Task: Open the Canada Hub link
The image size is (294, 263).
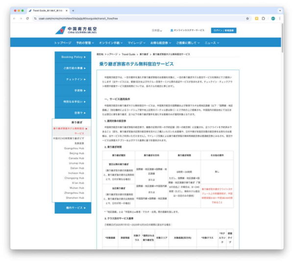Action: pyautogui.click(x=76, y=158)
